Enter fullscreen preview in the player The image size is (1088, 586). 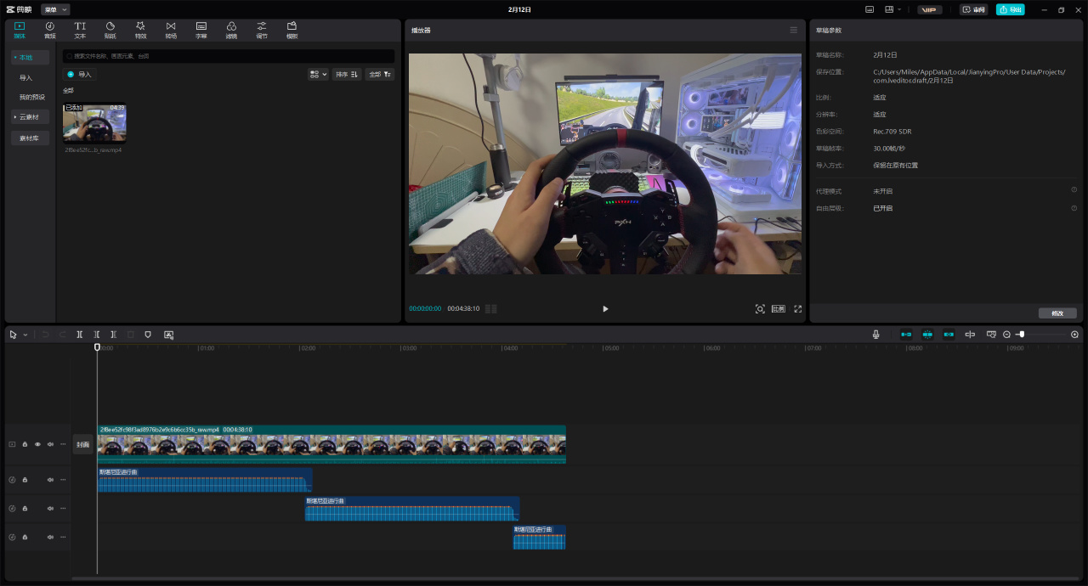coord(797,309)
